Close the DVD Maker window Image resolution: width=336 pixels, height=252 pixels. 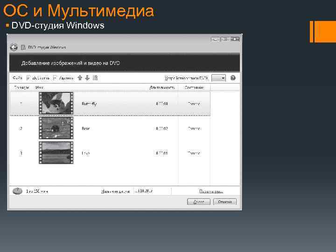235,39
